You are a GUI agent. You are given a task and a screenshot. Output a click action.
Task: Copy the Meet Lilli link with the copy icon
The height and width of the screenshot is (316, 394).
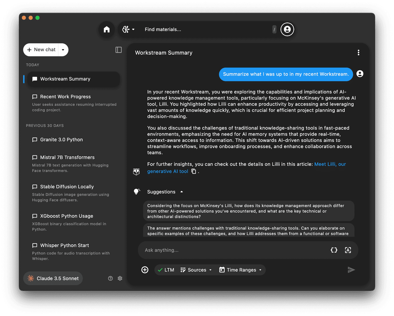[194, 171]
